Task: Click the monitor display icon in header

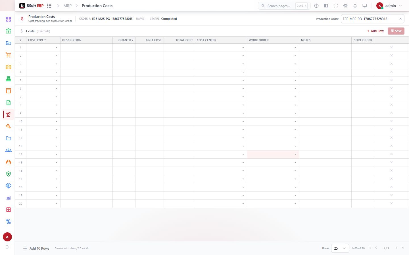Action: coord(365,6)
